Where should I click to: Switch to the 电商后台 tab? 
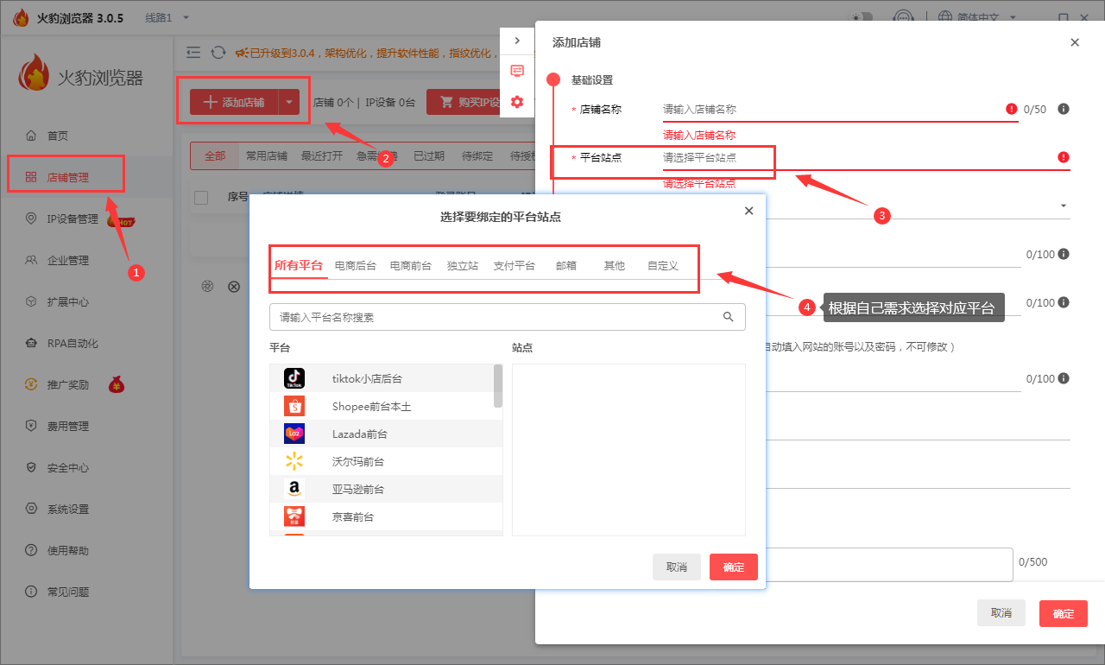[356, 266]
